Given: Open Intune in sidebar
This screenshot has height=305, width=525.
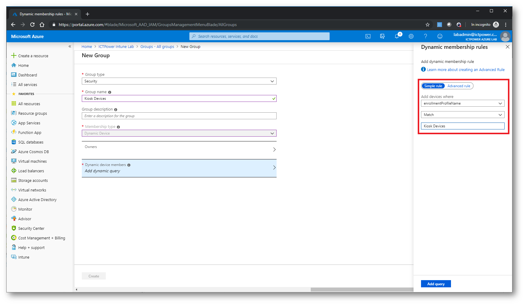Looking at the screenshot, I should click(24, 257).
